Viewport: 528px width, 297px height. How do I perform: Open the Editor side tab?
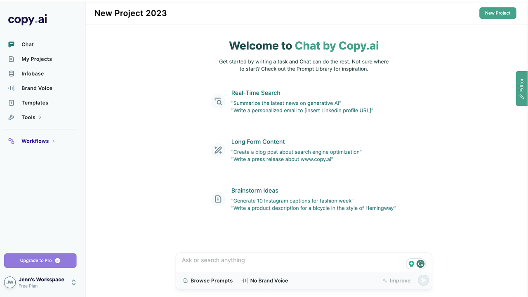point(522,88)
